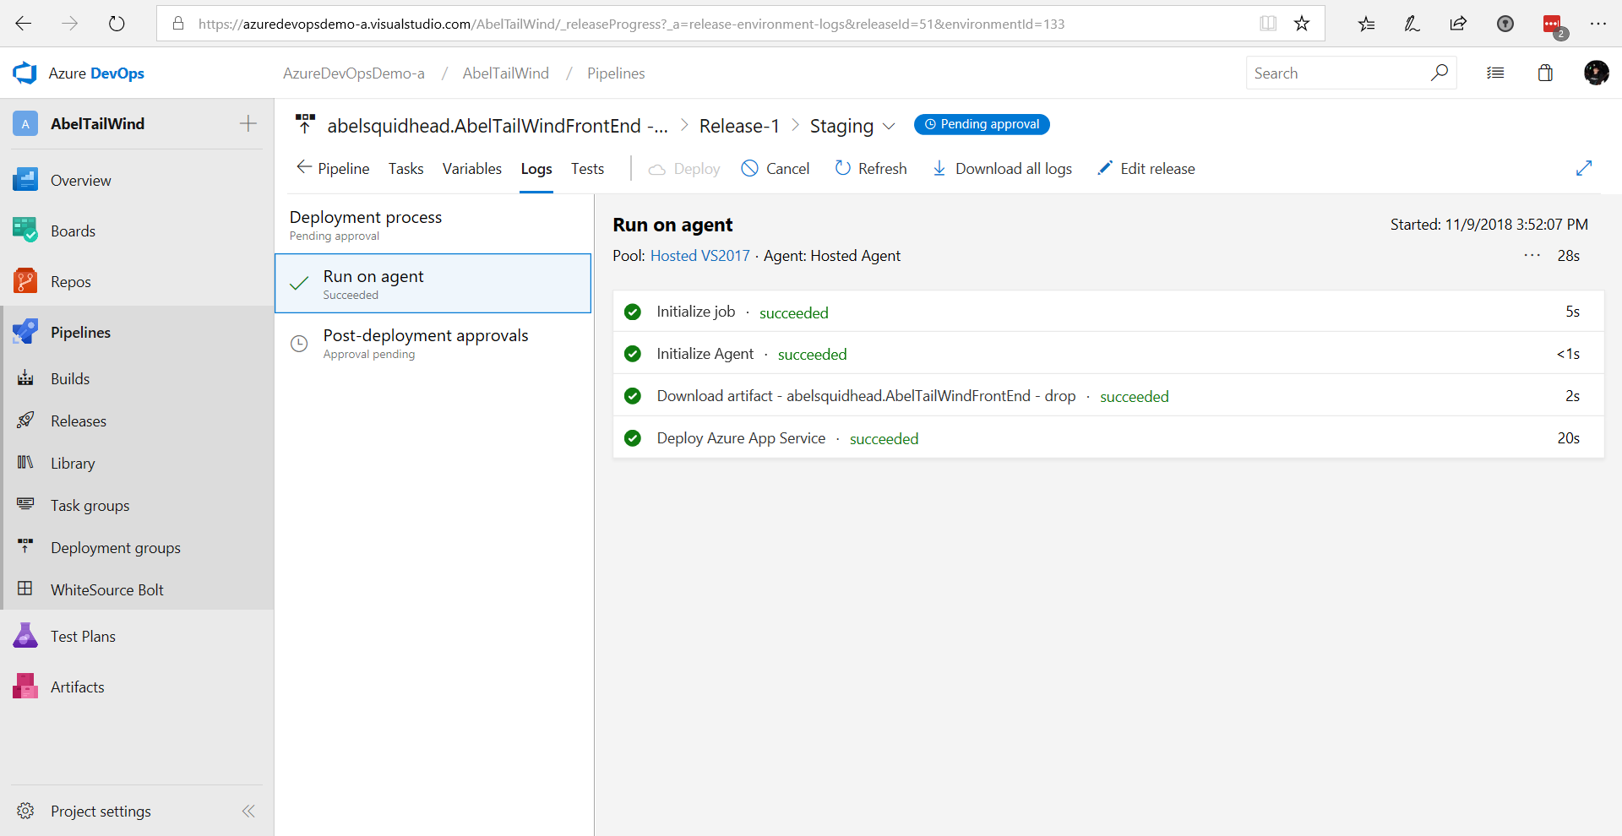Click the Deploy button
This screenshot has width=1622, height=836.
[684, 168]
